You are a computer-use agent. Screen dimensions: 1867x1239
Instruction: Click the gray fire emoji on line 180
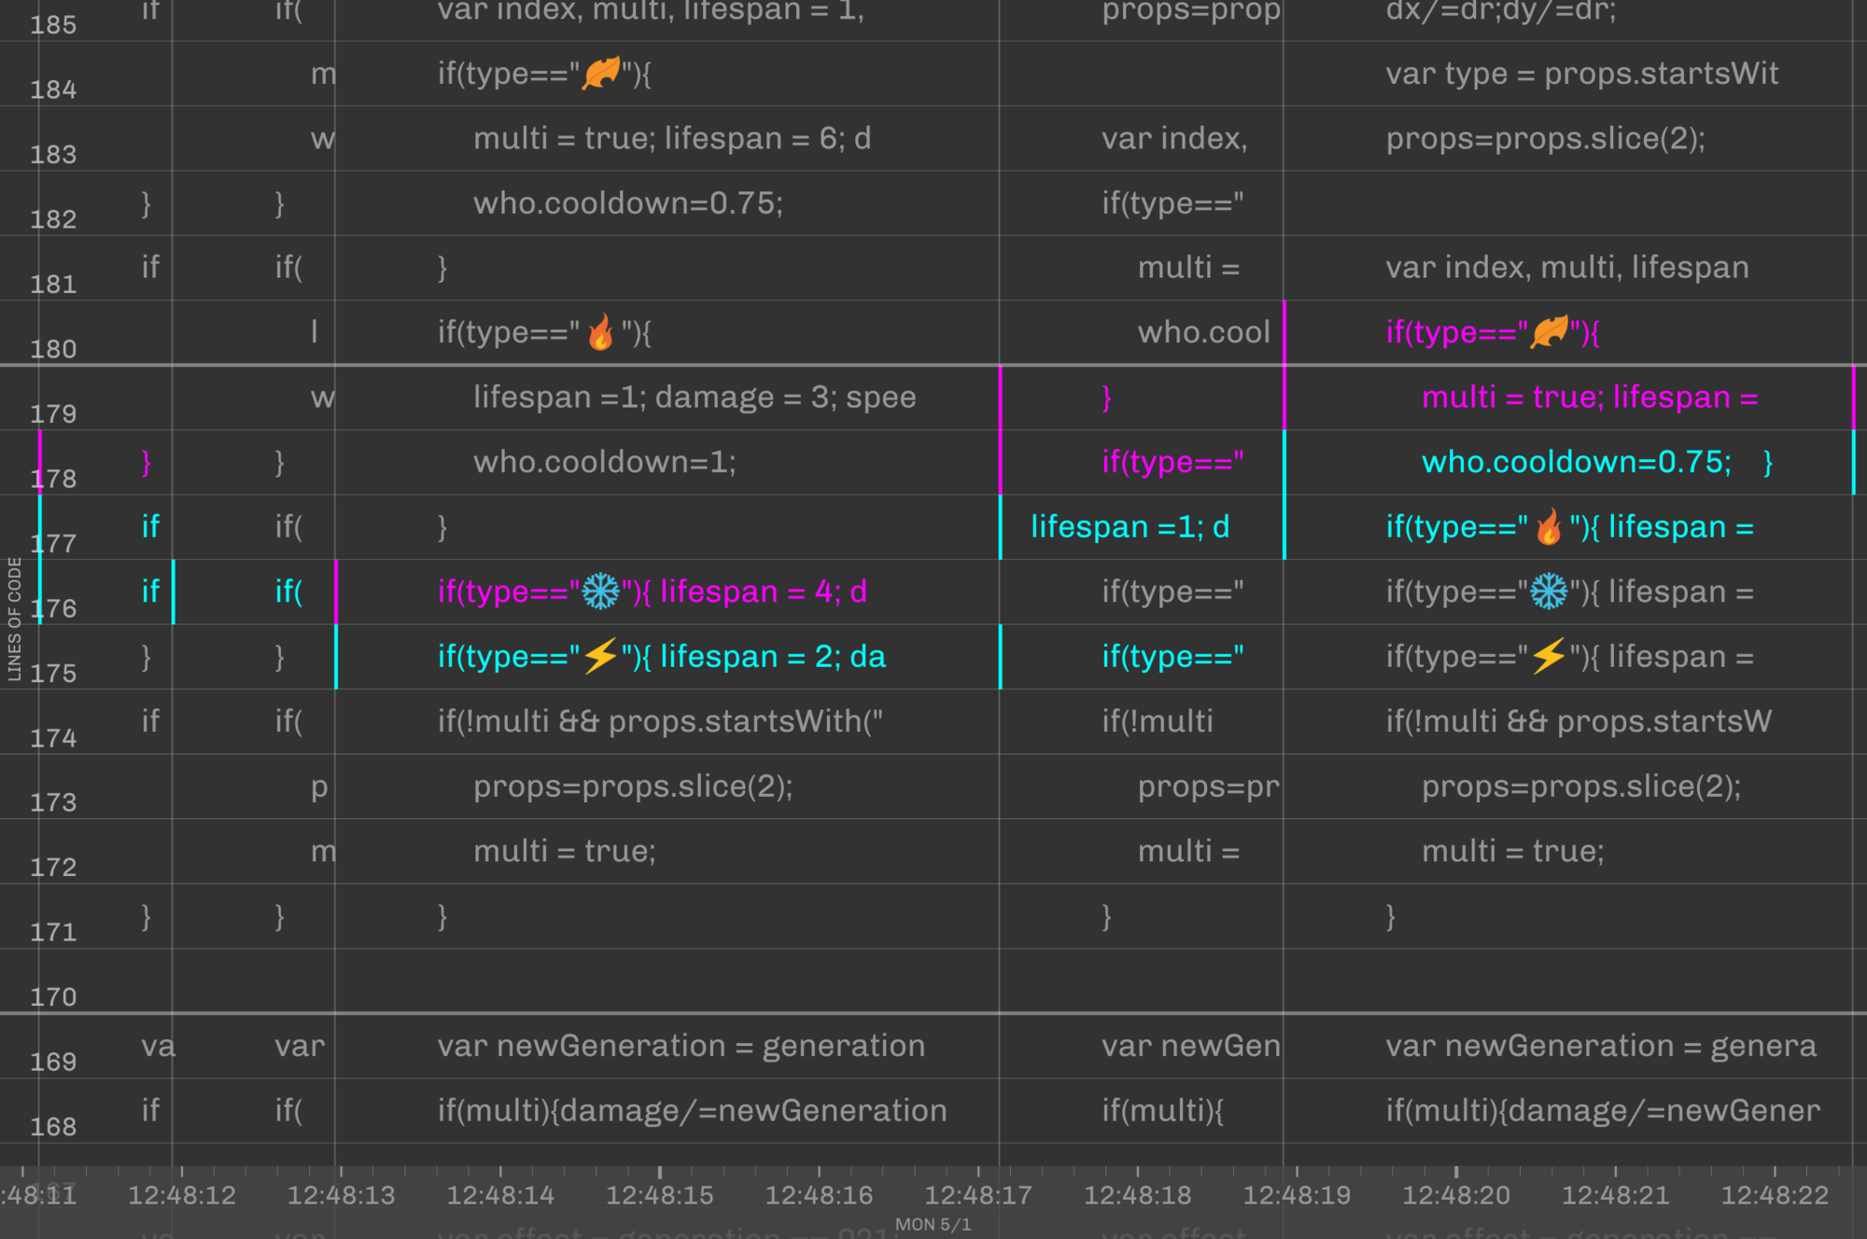coord(600,332)
